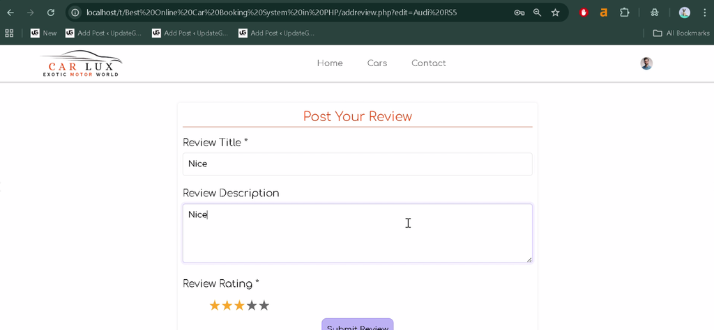The height and width of the screenshot is (330, 714).
Task: Open the Extensions puzzle piece icon
Action: point(625,13)
